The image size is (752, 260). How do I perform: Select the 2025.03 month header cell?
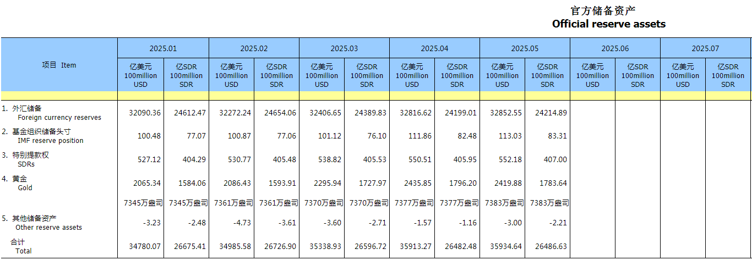click(x=344, y=48)
